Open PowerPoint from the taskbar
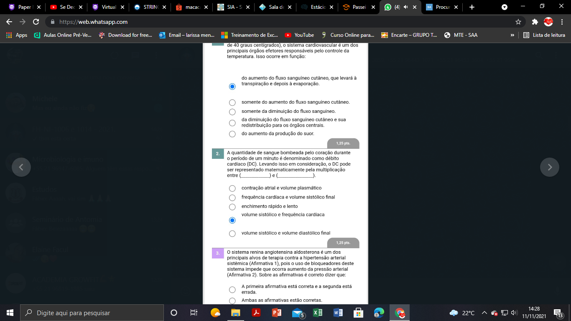This screenshot has height=321, width=571. pyautogui.click(x=277, y=313)
